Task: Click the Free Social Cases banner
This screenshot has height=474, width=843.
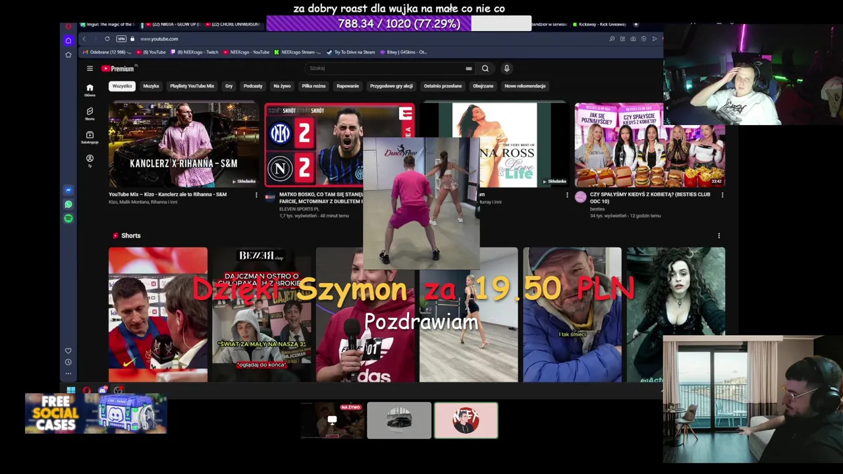Action: tap(96, 413)
